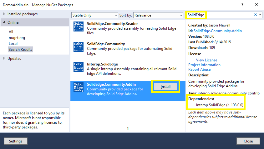Click the Interop.SolidEdge dependency entry

220,105
